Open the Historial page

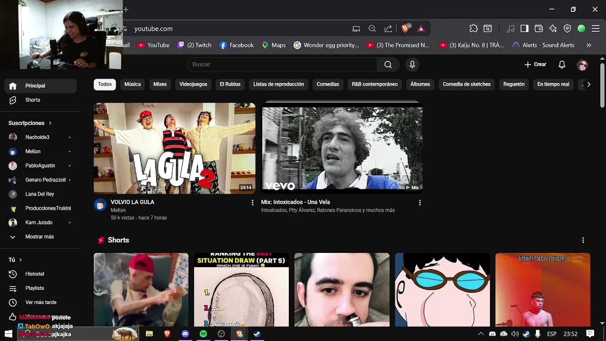click(40, 274)
